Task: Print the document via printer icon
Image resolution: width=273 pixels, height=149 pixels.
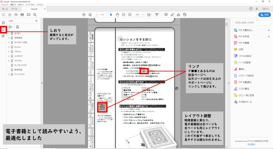Action: 22,15
